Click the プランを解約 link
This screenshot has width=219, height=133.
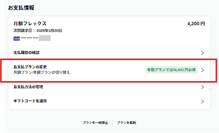pyautogui.click(x=127, y=123)
